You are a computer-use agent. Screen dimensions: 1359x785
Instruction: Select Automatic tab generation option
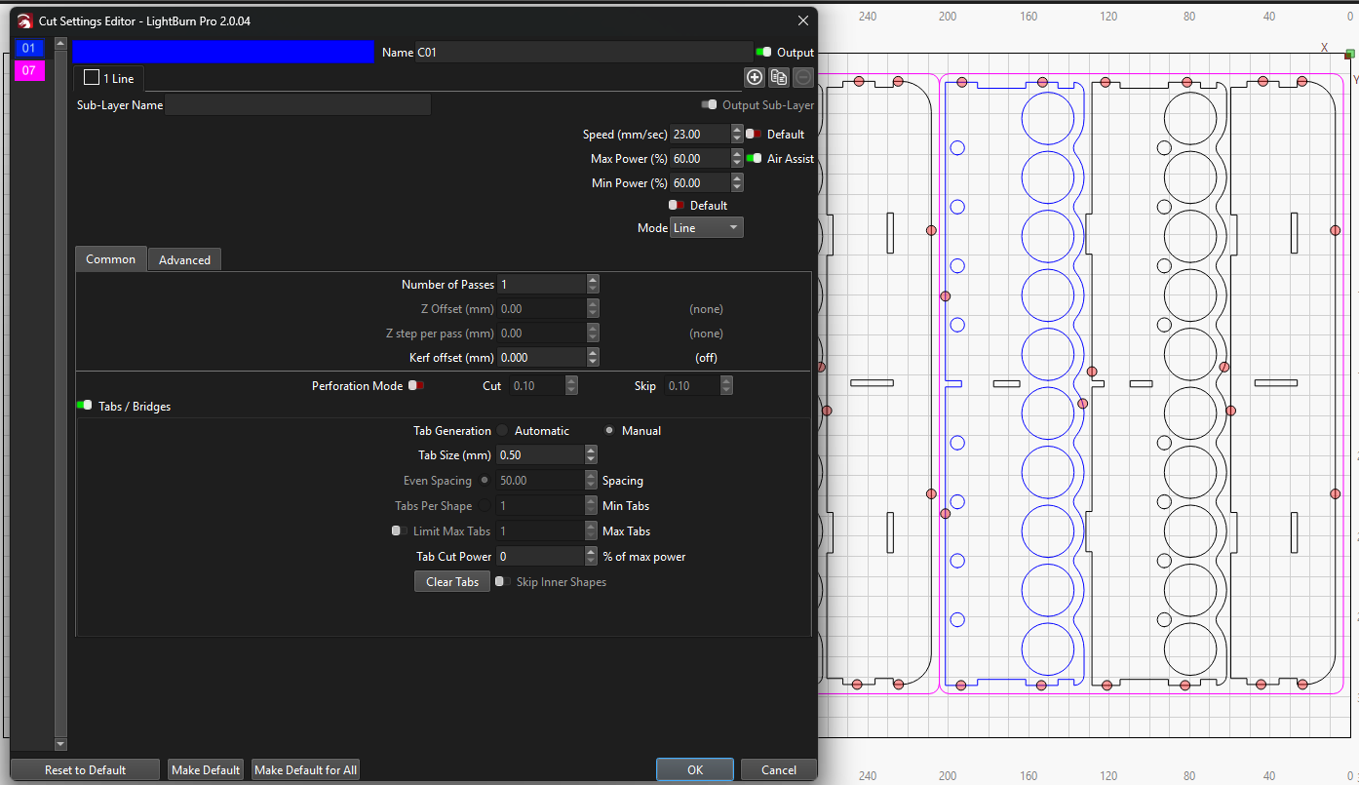[x=503, y=431]
